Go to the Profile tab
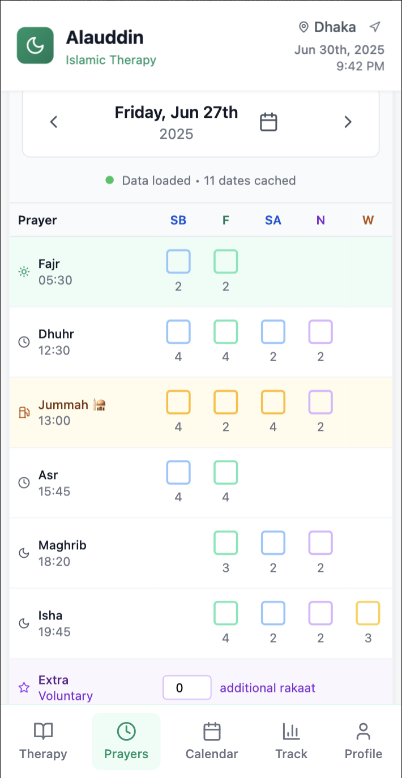The height and width of the screenshot is (778, 402). click(x=363, y=741)
